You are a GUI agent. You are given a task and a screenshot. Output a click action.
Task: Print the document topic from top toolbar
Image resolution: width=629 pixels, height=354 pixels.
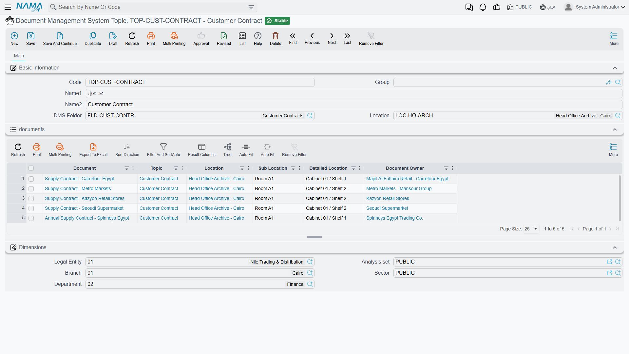(x=151, y=39)
